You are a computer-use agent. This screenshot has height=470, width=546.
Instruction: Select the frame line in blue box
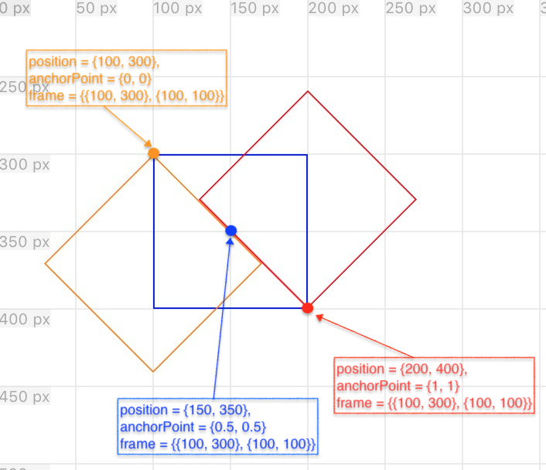pyautogui.click(x=217, y=444)
